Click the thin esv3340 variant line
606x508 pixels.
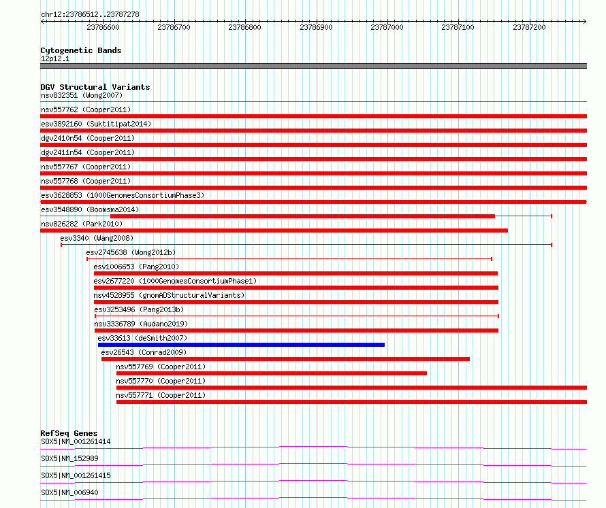pyautogui.click(x=306, y=245)
